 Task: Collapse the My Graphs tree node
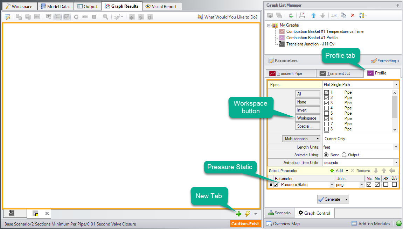point(269,25)
